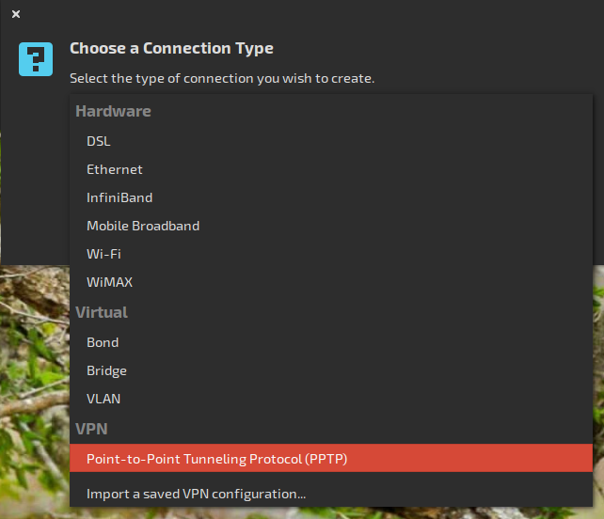Choose Bridge from the Virtual section
The height and width of the screenshot is (519, 604).
tap(106, 370)
